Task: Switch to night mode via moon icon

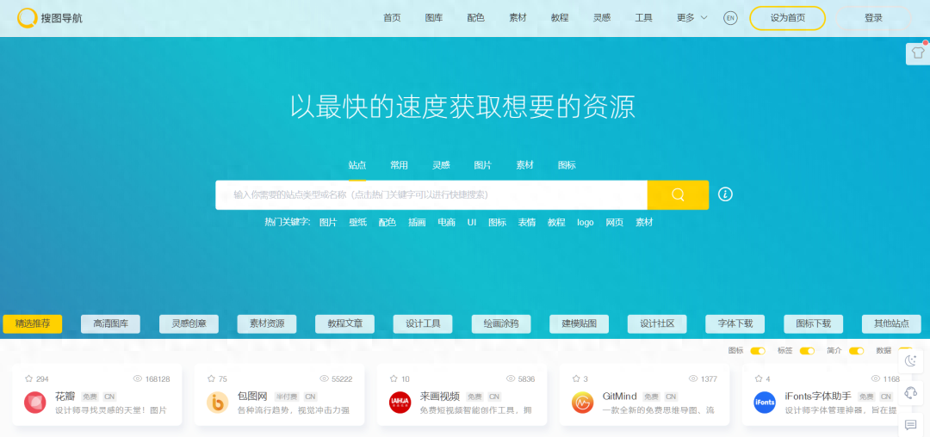Action: 911,361
